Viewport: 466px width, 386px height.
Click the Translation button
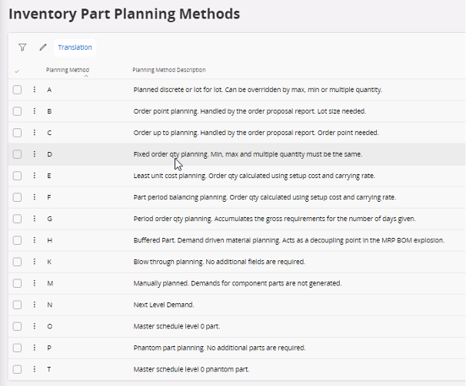click(75, 48)
